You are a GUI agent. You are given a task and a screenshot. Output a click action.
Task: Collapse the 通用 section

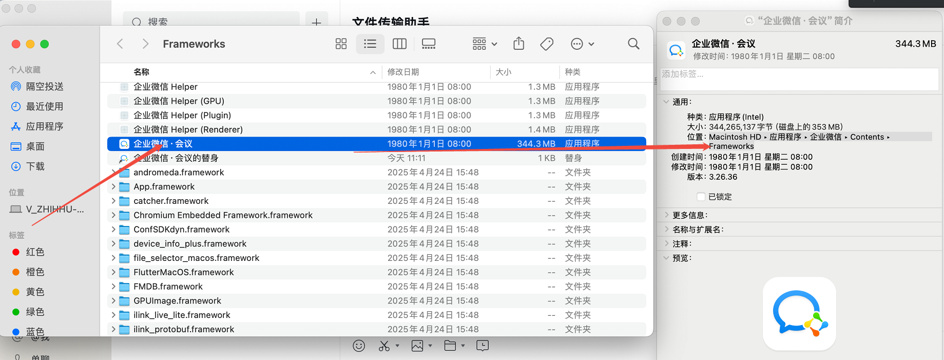point(666,102)
